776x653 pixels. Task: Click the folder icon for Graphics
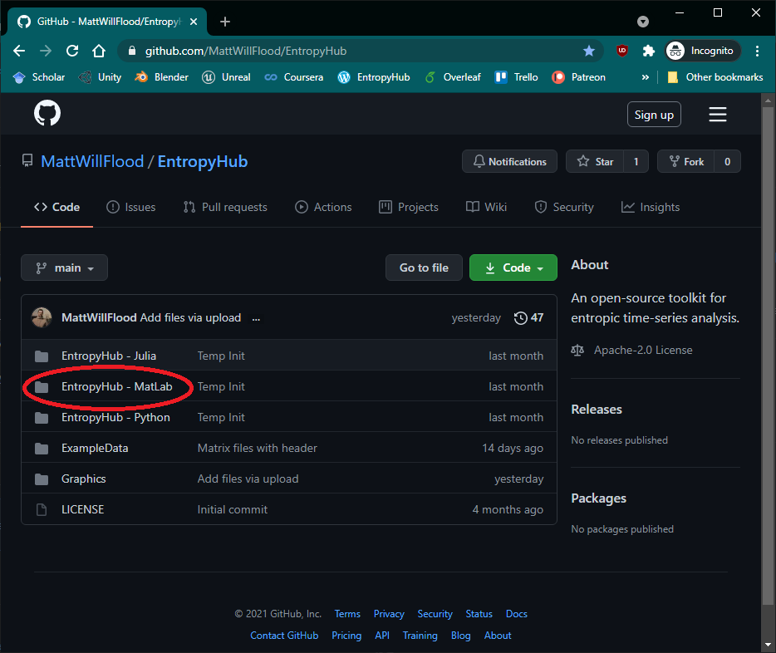[42, 479]
